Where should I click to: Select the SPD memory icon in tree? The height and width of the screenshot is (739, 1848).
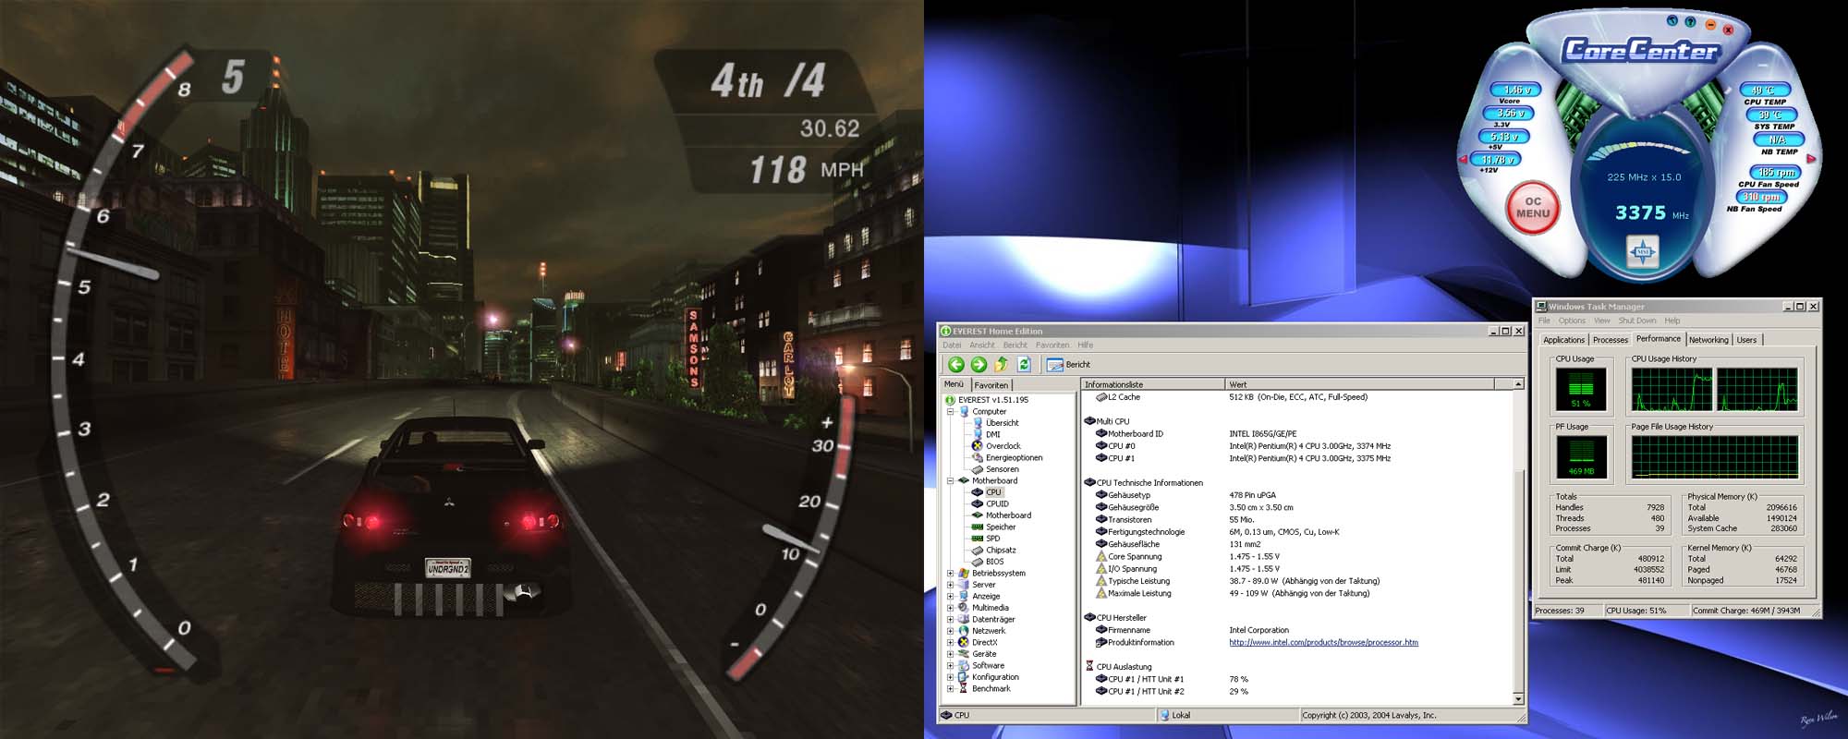point(977,539)
